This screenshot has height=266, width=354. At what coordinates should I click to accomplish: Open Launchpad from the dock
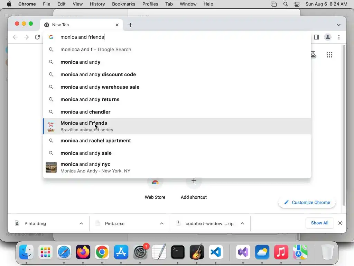point(45,252)
